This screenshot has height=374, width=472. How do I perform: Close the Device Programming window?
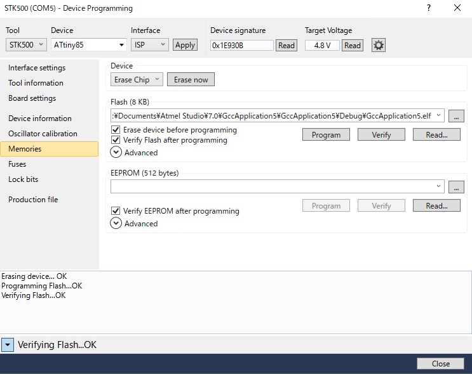[457, 8]
